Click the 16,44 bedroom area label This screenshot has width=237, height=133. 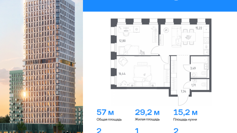pos(122,74)
